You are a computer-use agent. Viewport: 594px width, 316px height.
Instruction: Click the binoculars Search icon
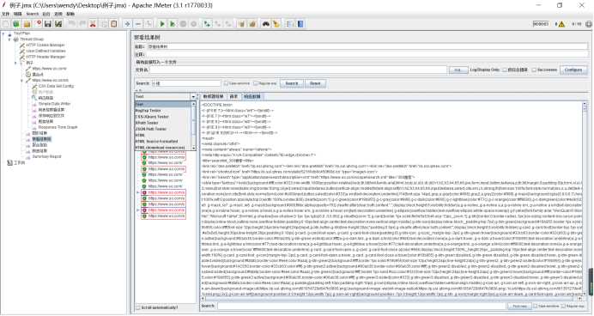tap(266, 24)
